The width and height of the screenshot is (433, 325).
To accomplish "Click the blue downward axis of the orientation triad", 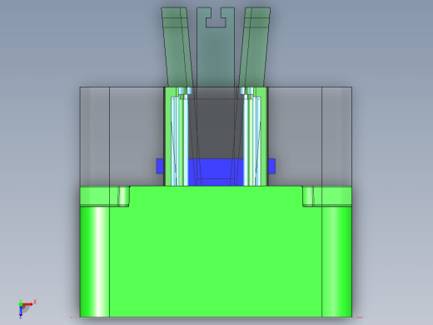I will (21, 312).
